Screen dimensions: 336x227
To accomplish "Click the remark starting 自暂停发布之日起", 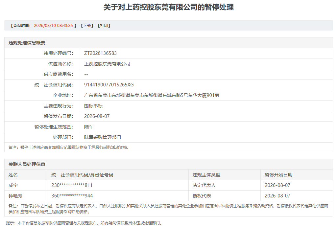I will tap(168, 209).
